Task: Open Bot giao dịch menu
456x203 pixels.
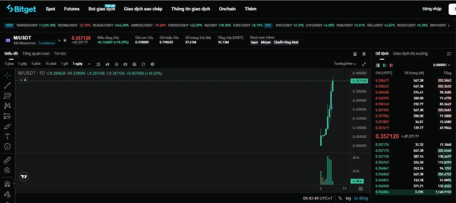Action: click(102, 9)
